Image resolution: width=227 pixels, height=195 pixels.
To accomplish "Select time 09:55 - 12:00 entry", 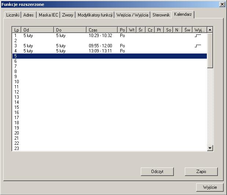I will click(x=100, y=46).
